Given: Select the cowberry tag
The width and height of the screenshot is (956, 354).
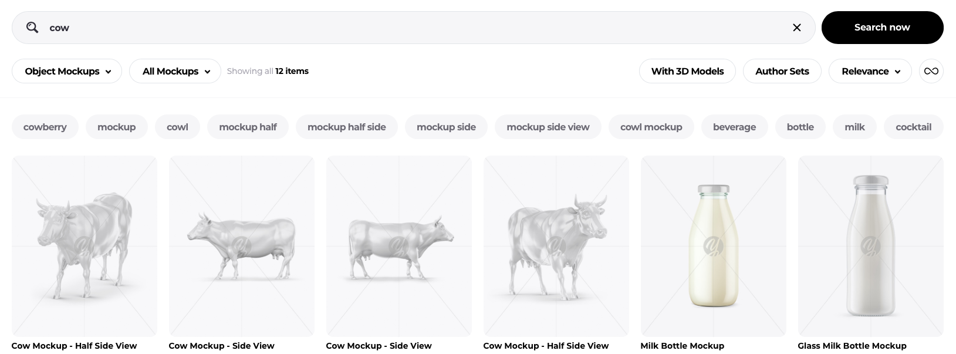Looking at the screenshot, I should (x=45, y=127).
